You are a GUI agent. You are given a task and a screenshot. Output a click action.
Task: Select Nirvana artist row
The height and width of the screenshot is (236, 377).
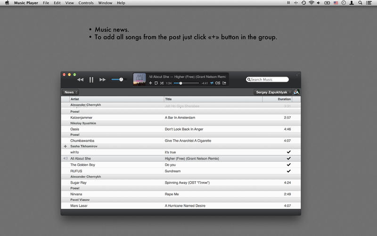pos(181,194)
